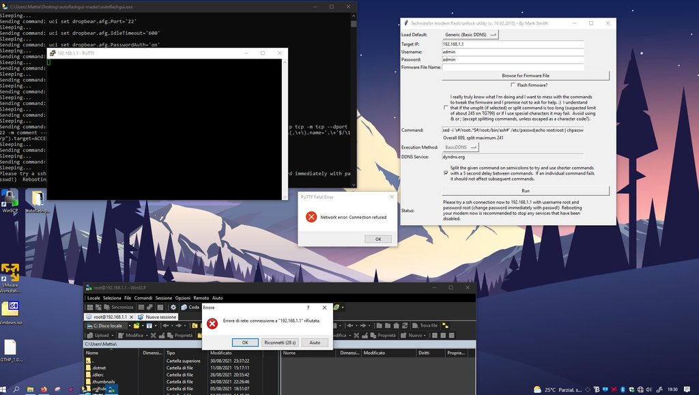This screenshot has width=699, height=395.
Task: Open the WinSCP desktop shortcut icon
Action: click(10, 199)
